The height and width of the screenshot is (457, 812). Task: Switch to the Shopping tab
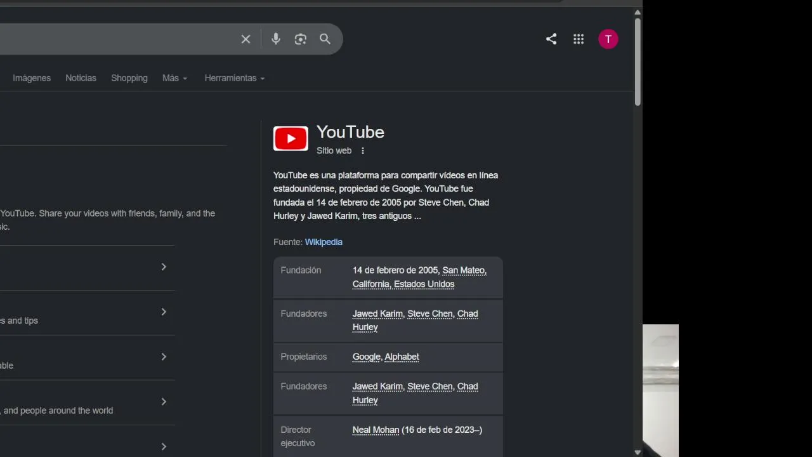tap(129, 78)
